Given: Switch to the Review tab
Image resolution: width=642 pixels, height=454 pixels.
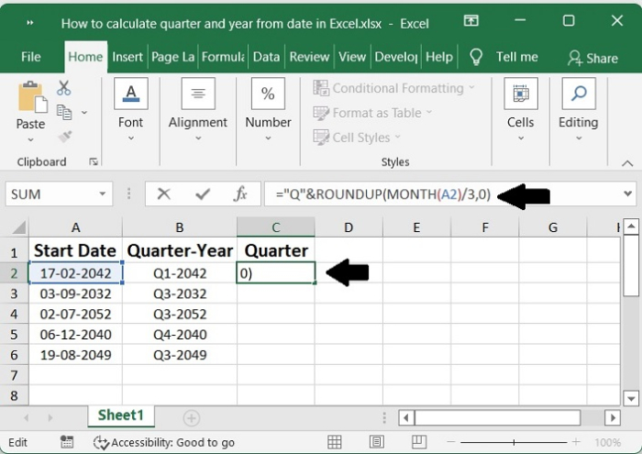Looking at the screenshot, I should 309,57.
